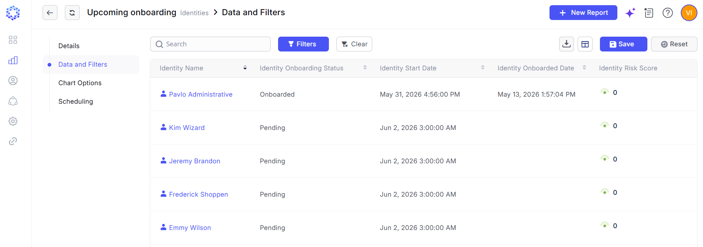Sort by Identity Onboarded Date arrow
This screenshot has height=247, width=703.
(x=584, y=68)
